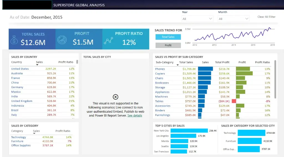Select Storage sub-category row

213,87
